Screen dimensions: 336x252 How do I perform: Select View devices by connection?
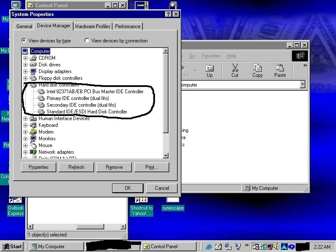click(87, 40)
